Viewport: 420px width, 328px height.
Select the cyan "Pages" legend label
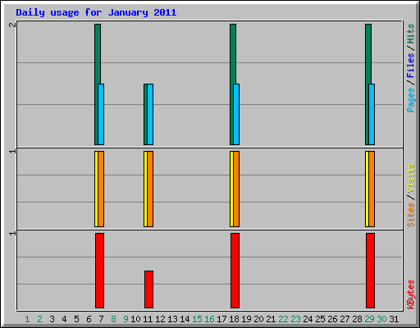[x=410, y=100]
